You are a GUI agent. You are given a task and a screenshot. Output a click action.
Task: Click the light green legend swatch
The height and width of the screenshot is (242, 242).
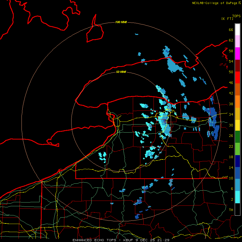[x=237, y=149]
